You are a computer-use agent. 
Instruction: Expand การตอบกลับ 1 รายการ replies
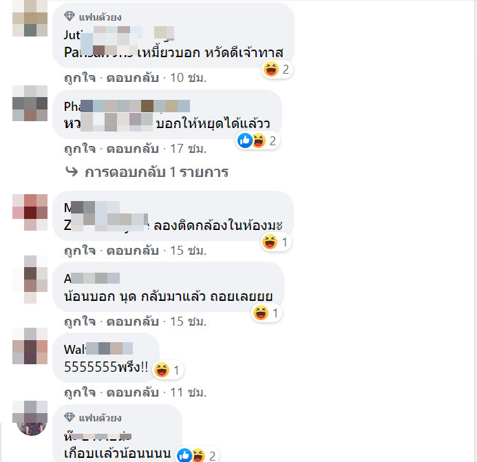(x=156, y=172)
